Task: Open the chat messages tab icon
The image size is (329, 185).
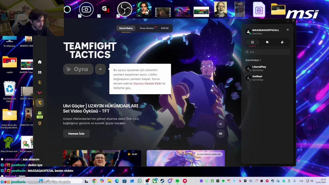Action: (267, 42)
